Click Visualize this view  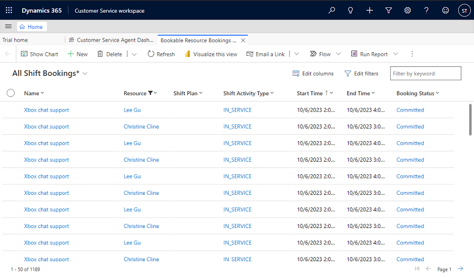point(211,54)
